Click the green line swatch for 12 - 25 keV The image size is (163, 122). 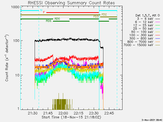pyautogui.click(x=158, y=25)
